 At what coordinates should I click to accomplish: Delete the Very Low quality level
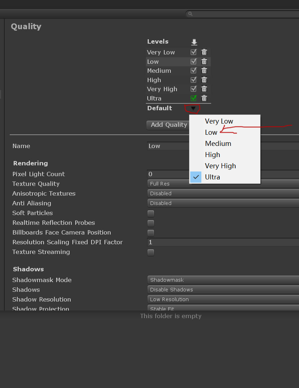point(204,52)
